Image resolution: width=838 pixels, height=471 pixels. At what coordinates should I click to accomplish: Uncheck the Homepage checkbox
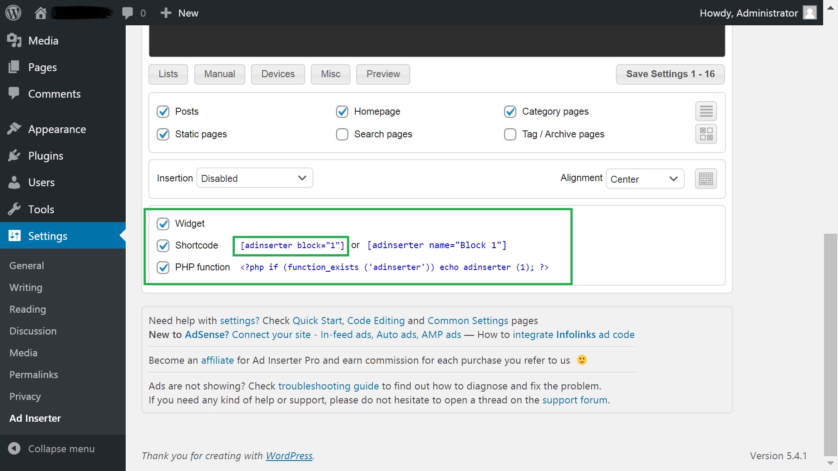(342, 112)
